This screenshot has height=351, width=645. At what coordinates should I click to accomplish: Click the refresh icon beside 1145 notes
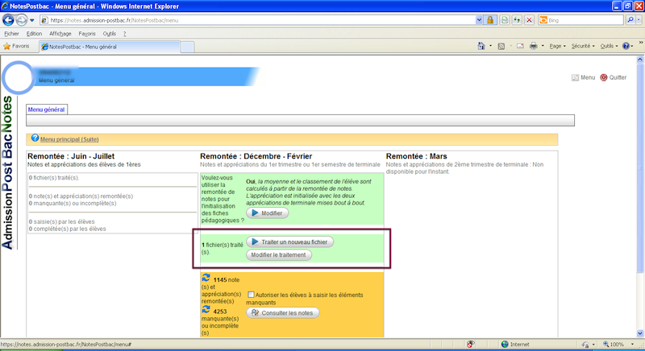click(x=206, y=278)
